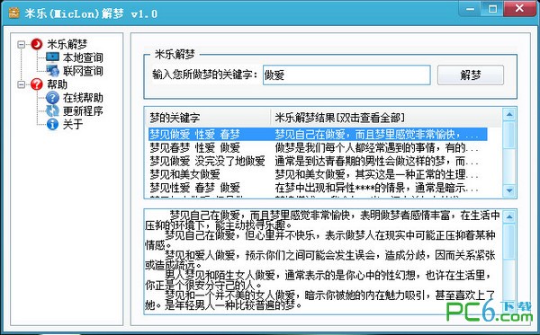Viewport: 540px width, 335px height.
Task: Click inside the dream interpretation detail text
Action: click(323, 260)
